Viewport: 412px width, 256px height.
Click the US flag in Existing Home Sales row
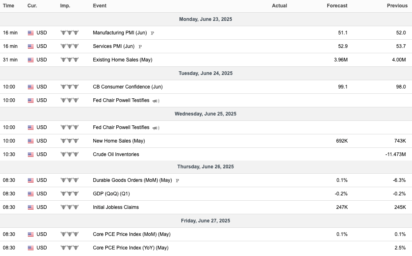tap(31, 60)
